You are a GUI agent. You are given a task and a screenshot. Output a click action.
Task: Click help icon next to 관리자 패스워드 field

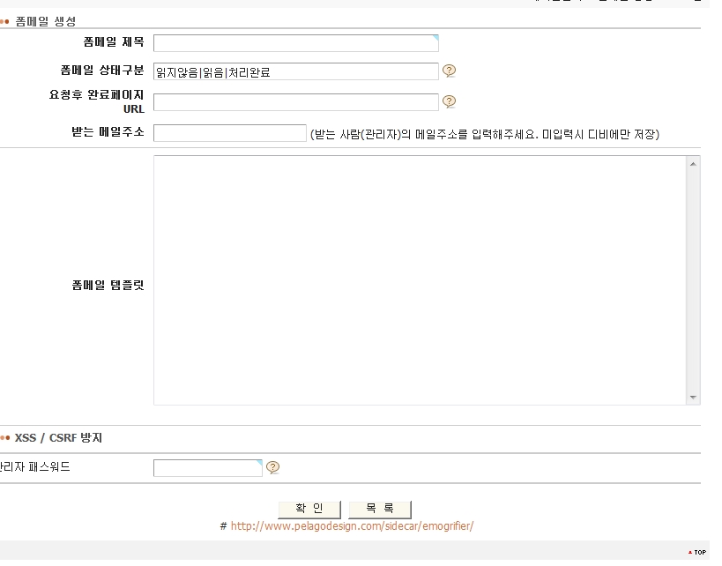tap(272, 467)
